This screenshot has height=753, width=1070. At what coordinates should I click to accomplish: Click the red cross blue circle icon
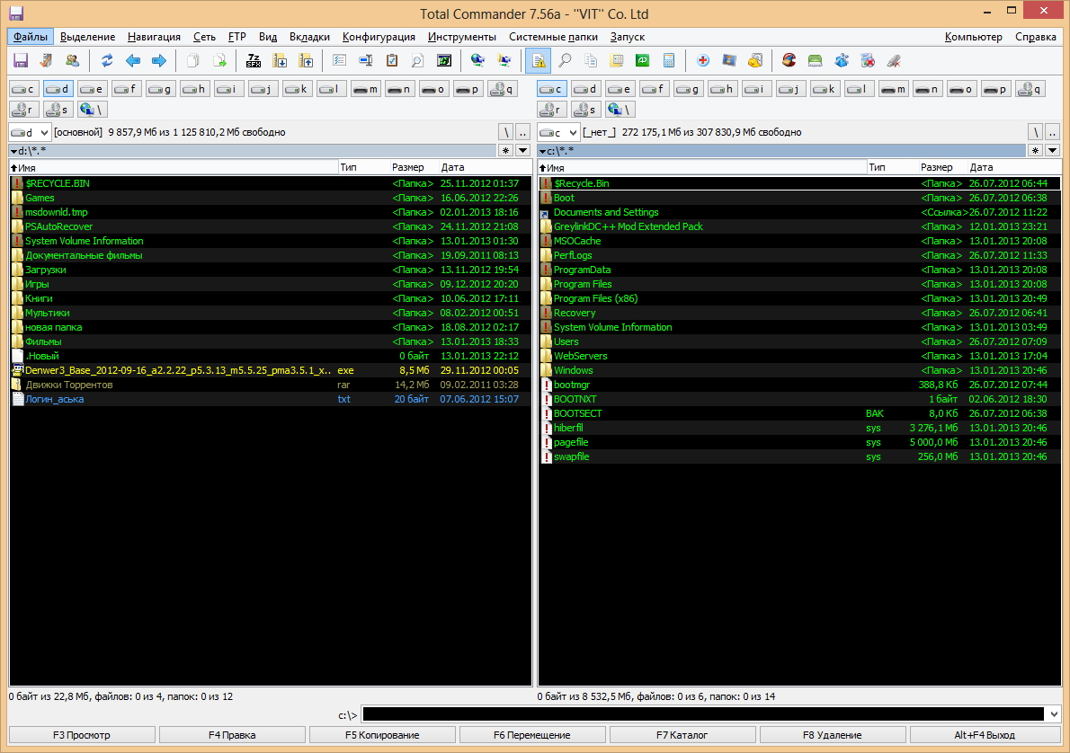coord(703,61)
